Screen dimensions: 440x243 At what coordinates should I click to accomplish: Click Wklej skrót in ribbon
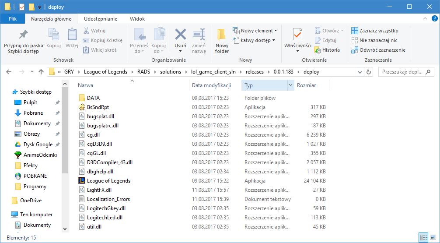click(x=100, y=50)
